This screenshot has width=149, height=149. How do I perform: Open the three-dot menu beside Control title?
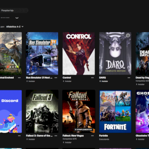click(92, 78)
